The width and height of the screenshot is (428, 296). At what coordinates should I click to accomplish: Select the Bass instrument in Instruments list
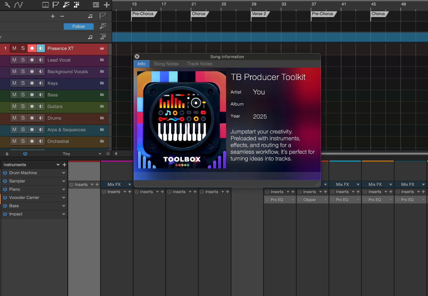[x=34, y=206]
